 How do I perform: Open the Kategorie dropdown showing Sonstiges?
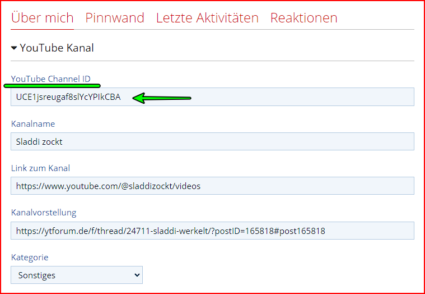(77, 275)
